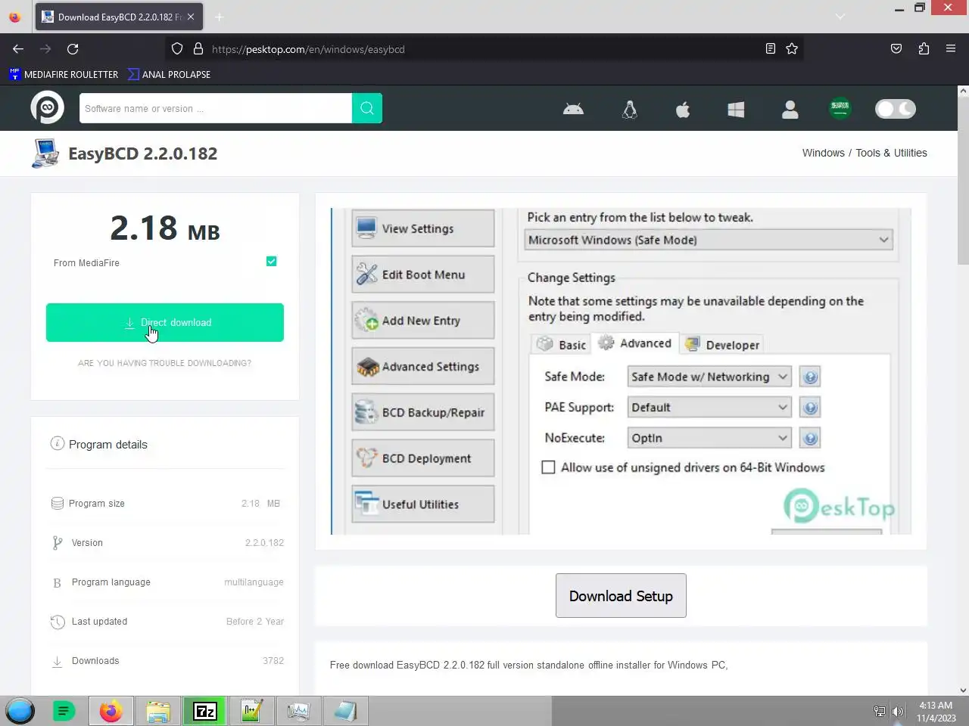
Task: Click the user account profile icon
Action: tap(790, 110)
